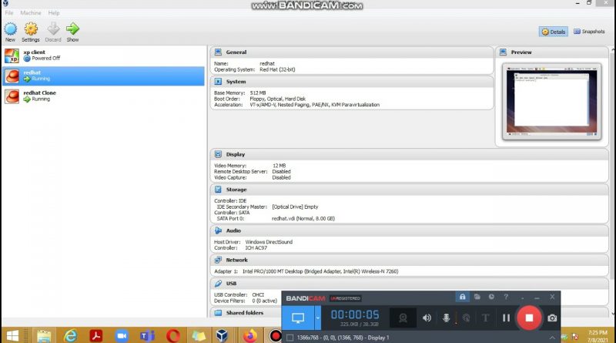Click the Display section icon
Screen dimensions: 616x343
point(218,154)
